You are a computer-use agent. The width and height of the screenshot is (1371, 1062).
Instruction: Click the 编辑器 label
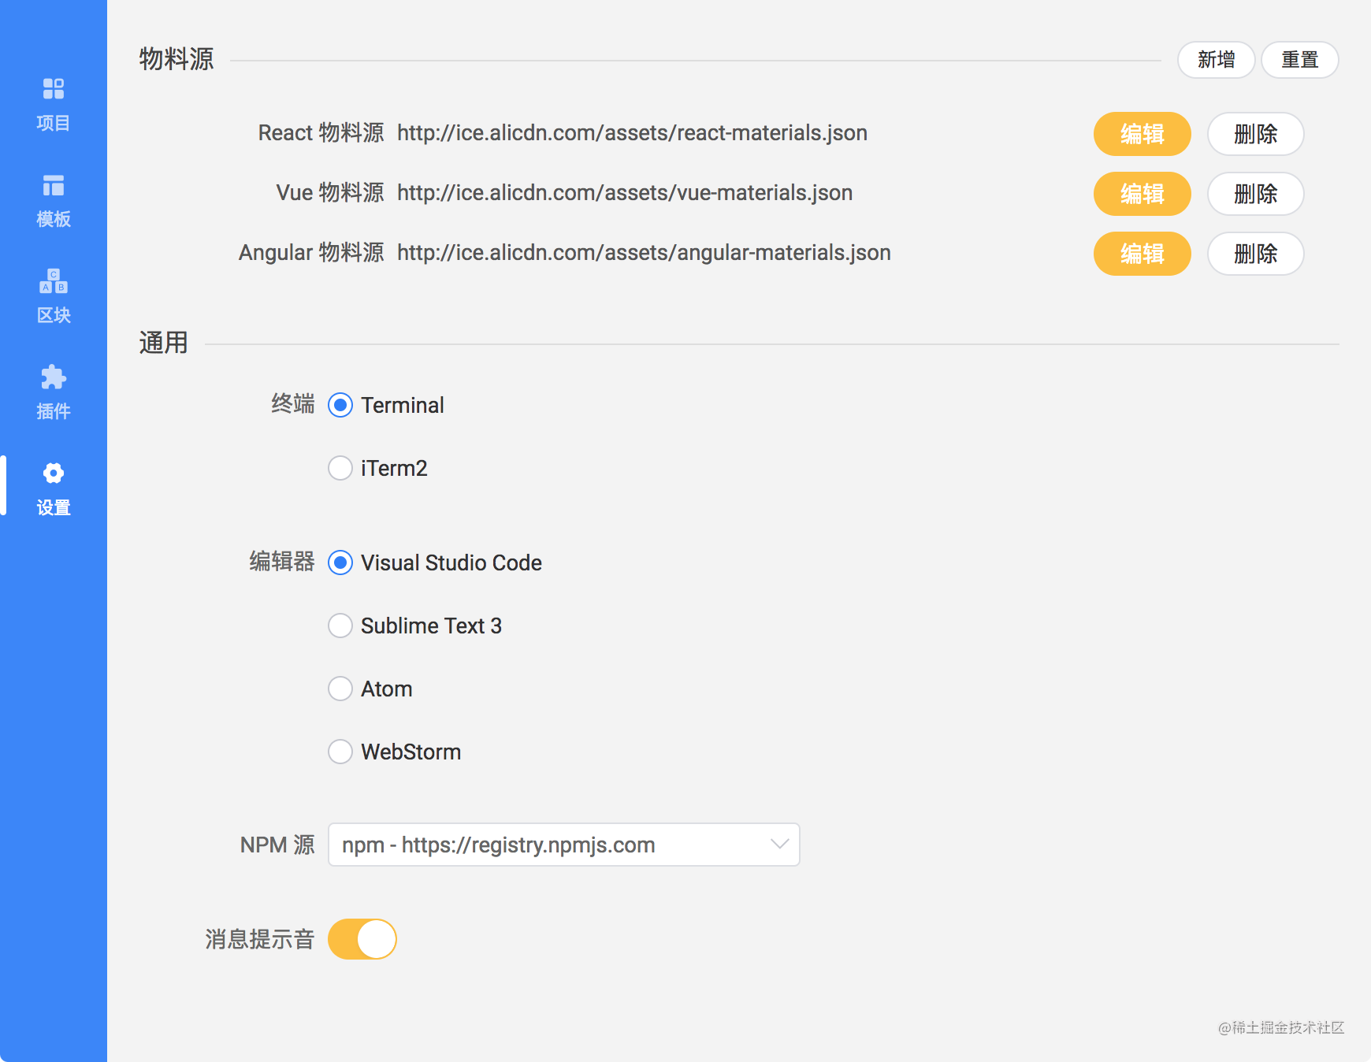(x=282, y=562)
